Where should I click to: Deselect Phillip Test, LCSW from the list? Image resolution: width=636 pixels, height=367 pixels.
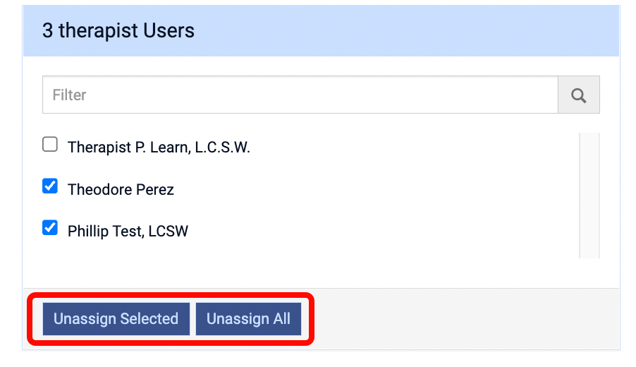click(x=50, y=228)
